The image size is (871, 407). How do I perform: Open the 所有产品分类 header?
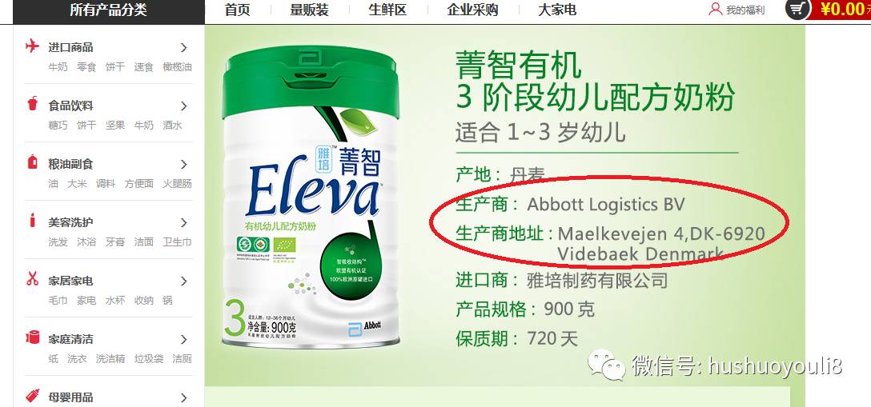[x=109, y=10]
